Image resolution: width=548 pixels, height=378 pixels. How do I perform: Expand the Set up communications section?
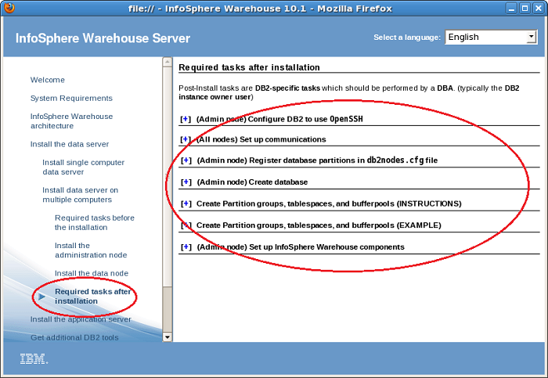pos(186,139)
